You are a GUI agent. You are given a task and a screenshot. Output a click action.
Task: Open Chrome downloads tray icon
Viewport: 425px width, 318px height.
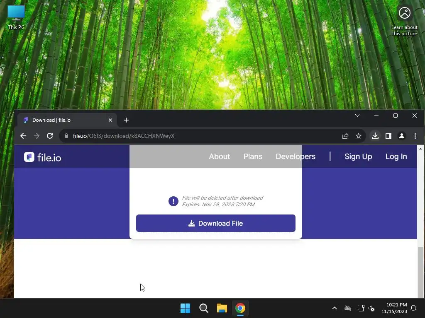coord(375,136)
